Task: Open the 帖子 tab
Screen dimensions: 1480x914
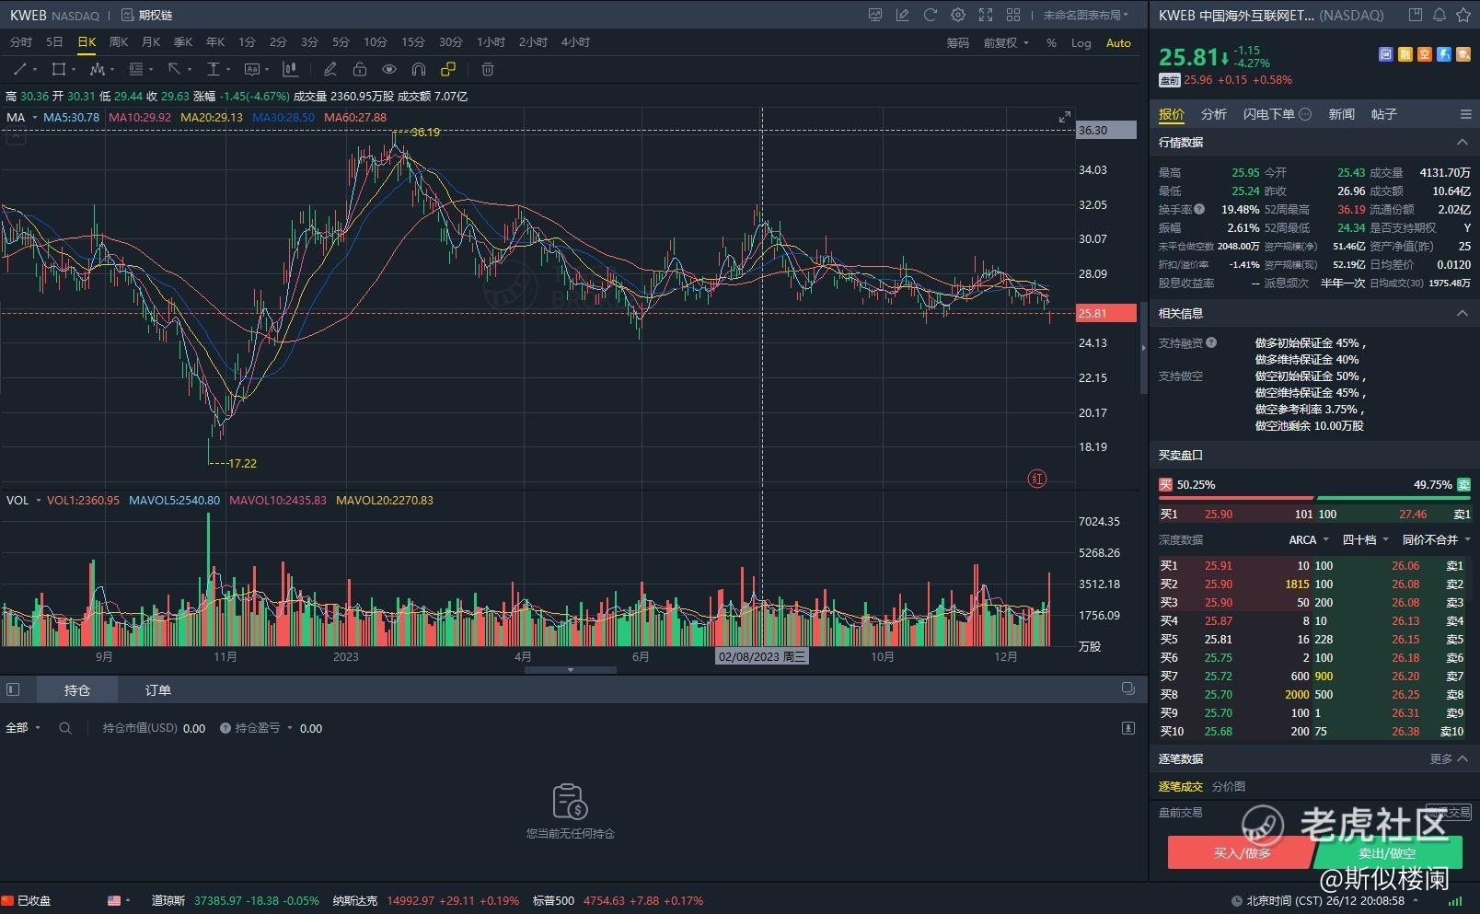Action: pos(1384,114)
